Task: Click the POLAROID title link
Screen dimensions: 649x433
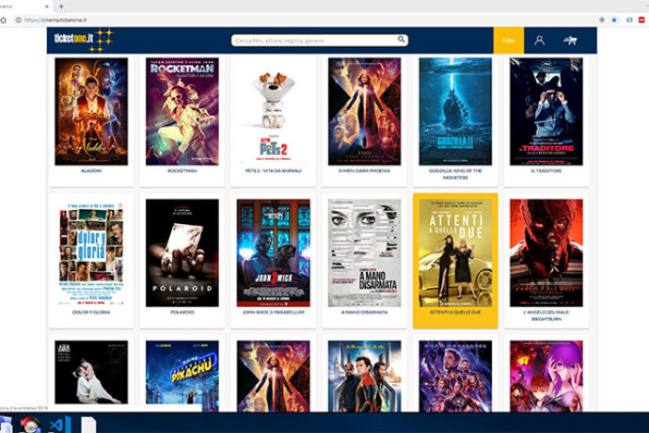Action: pos(182,313)
